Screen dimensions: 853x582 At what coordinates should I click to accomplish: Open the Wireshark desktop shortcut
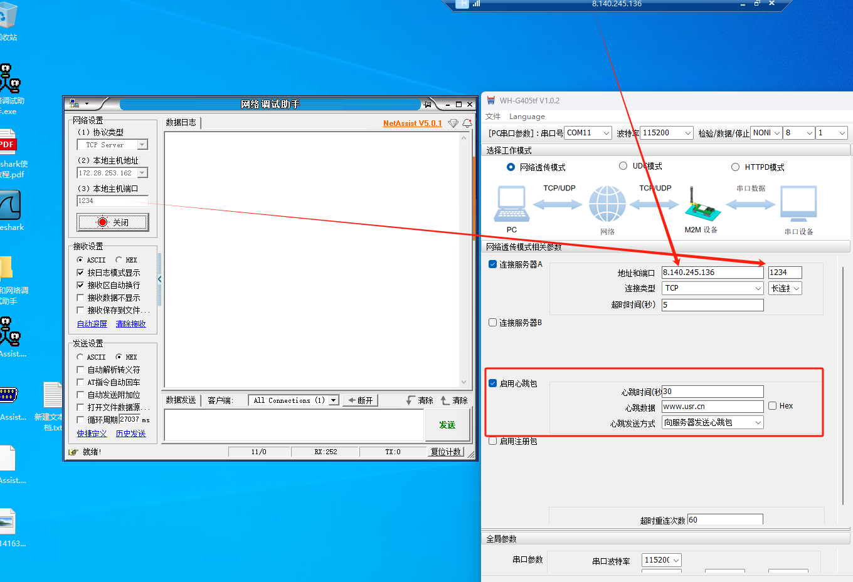pos(11,207)
